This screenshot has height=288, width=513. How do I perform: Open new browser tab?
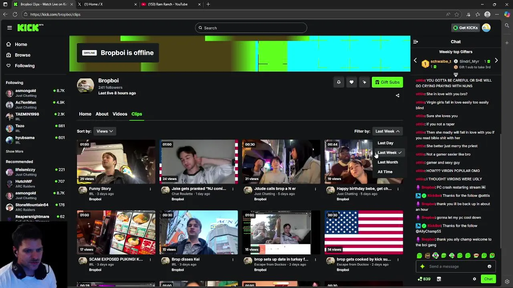tap(208, 4)
